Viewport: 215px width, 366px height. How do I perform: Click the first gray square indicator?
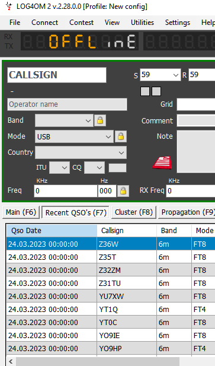click(145, 91)
